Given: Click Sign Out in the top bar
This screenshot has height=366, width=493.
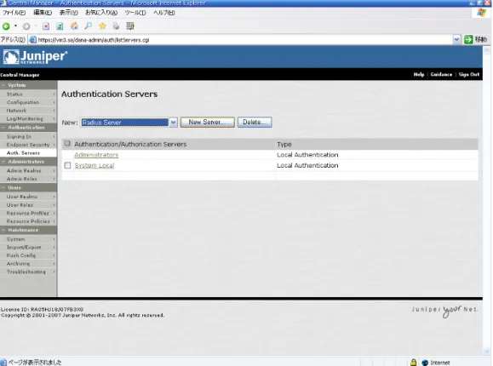Looking at the screenshot, I should coord(469,75).
